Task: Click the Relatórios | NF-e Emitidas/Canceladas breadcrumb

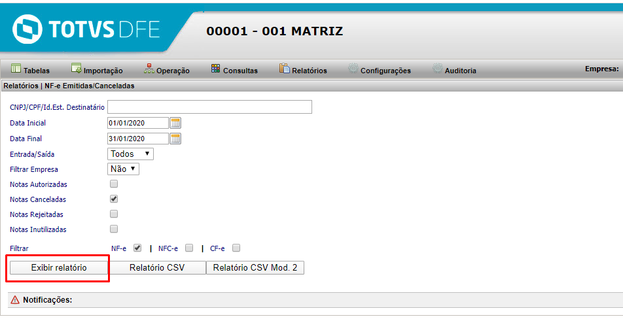Action: 69,86
